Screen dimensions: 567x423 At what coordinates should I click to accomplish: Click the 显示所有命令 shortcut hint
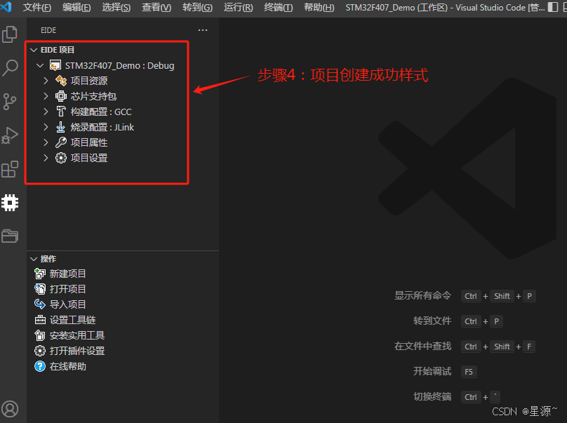pyautogui.click(x=422, y=296)
